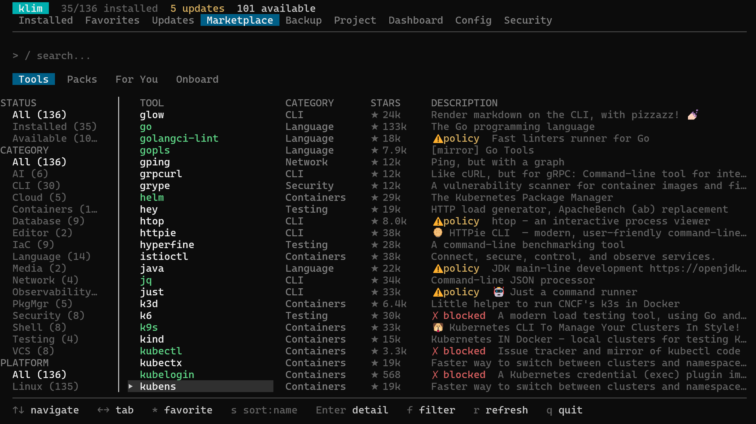
Task: Filter category by IaC (9)
Action: coord(34,245)
